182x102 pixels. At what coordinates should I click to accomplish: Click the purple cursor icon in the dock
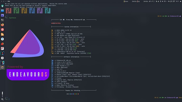tap(2, 16)
